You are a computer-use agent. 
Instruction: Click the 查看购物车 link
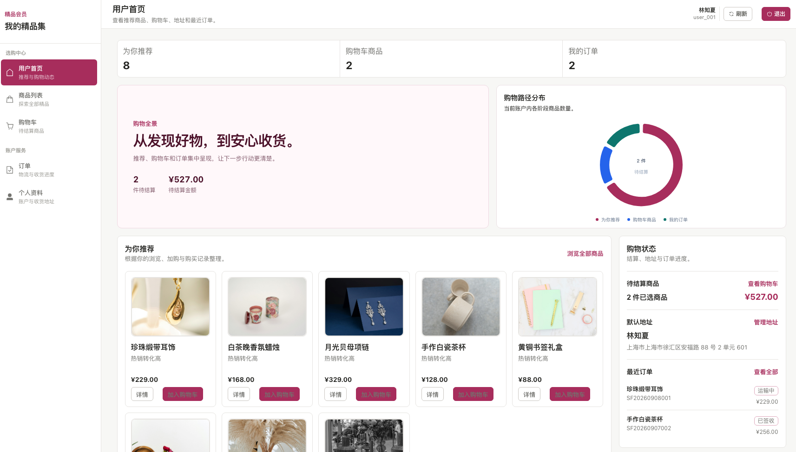(x=763, y=284)
